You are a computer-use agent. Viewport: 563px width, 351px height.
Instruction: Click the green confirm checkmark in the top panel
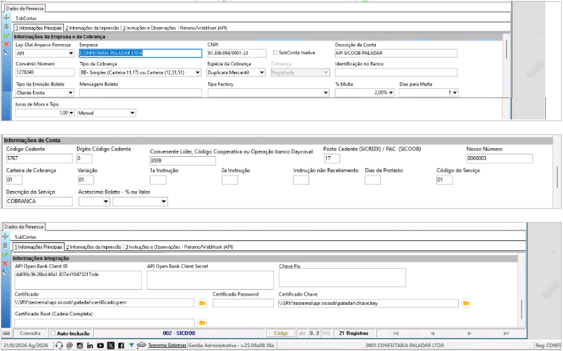pyautogui.click(x=6, y=36)
